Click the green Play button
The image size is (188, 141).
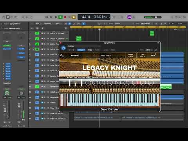pos(60,17)
